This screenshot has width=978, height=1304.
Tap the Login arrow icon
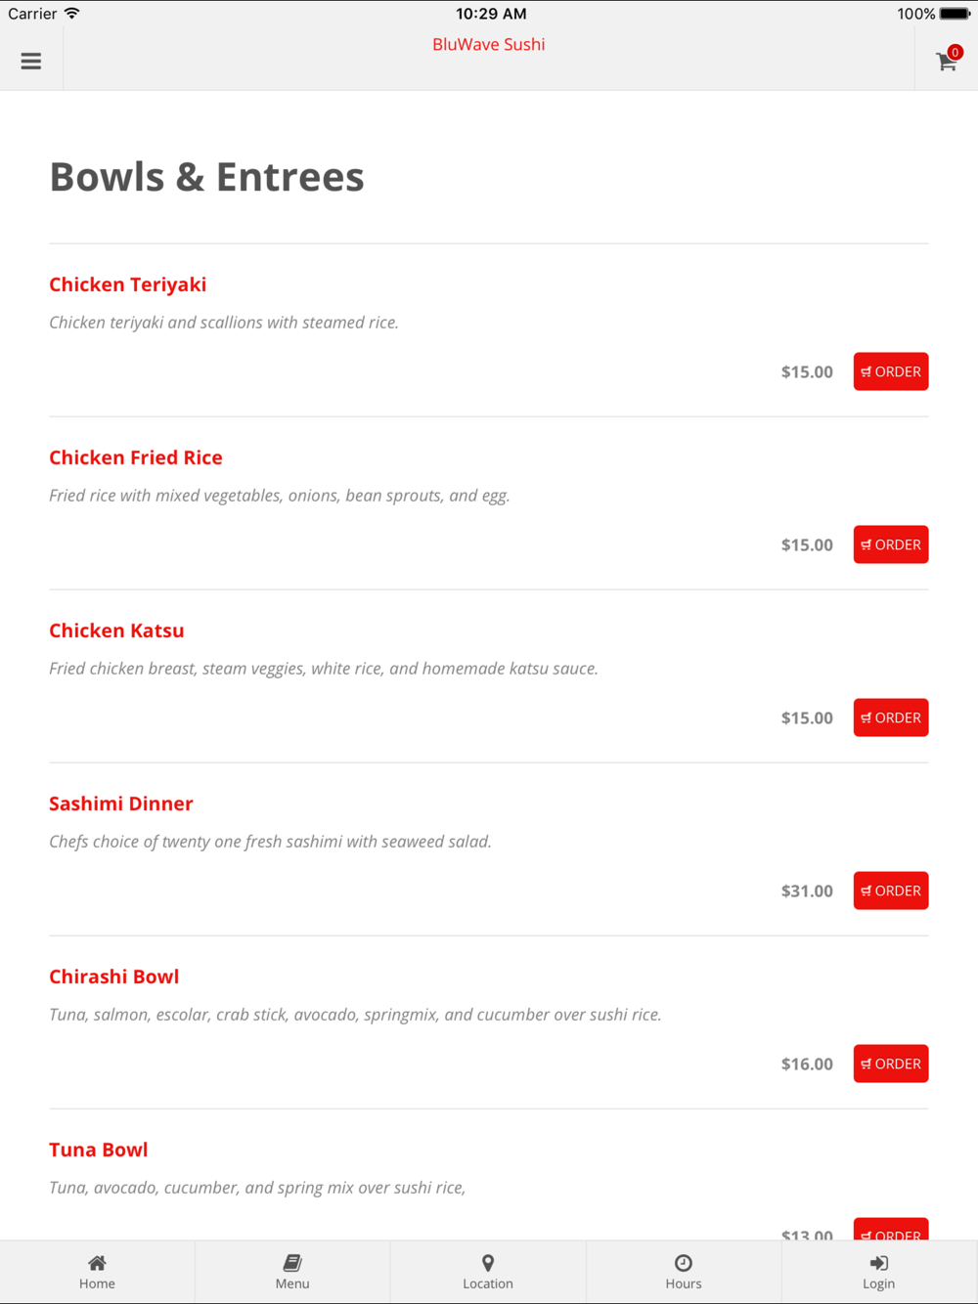[x=879, y=1263]
